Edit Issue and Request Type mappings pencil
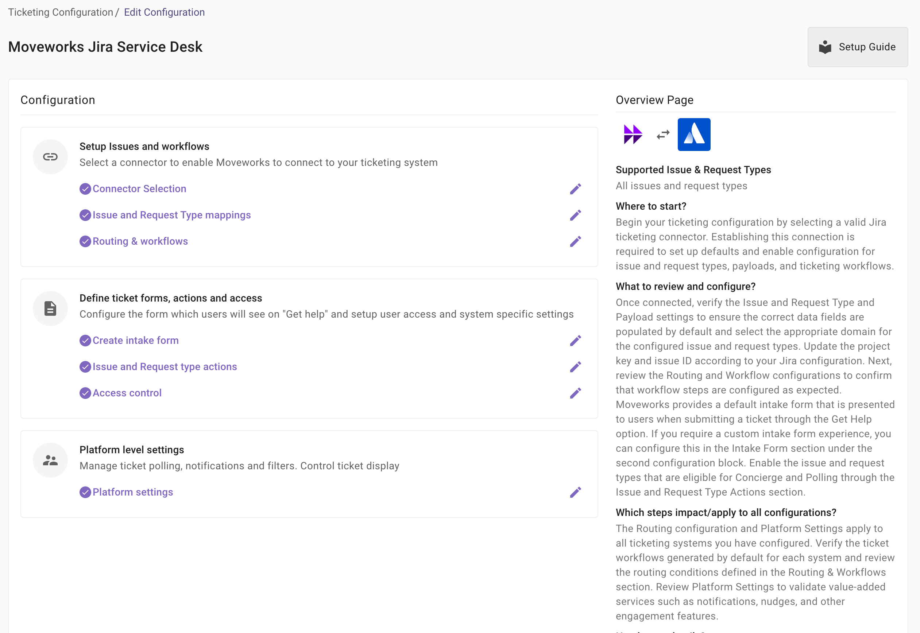920x633 pixels. pos(575,215)
